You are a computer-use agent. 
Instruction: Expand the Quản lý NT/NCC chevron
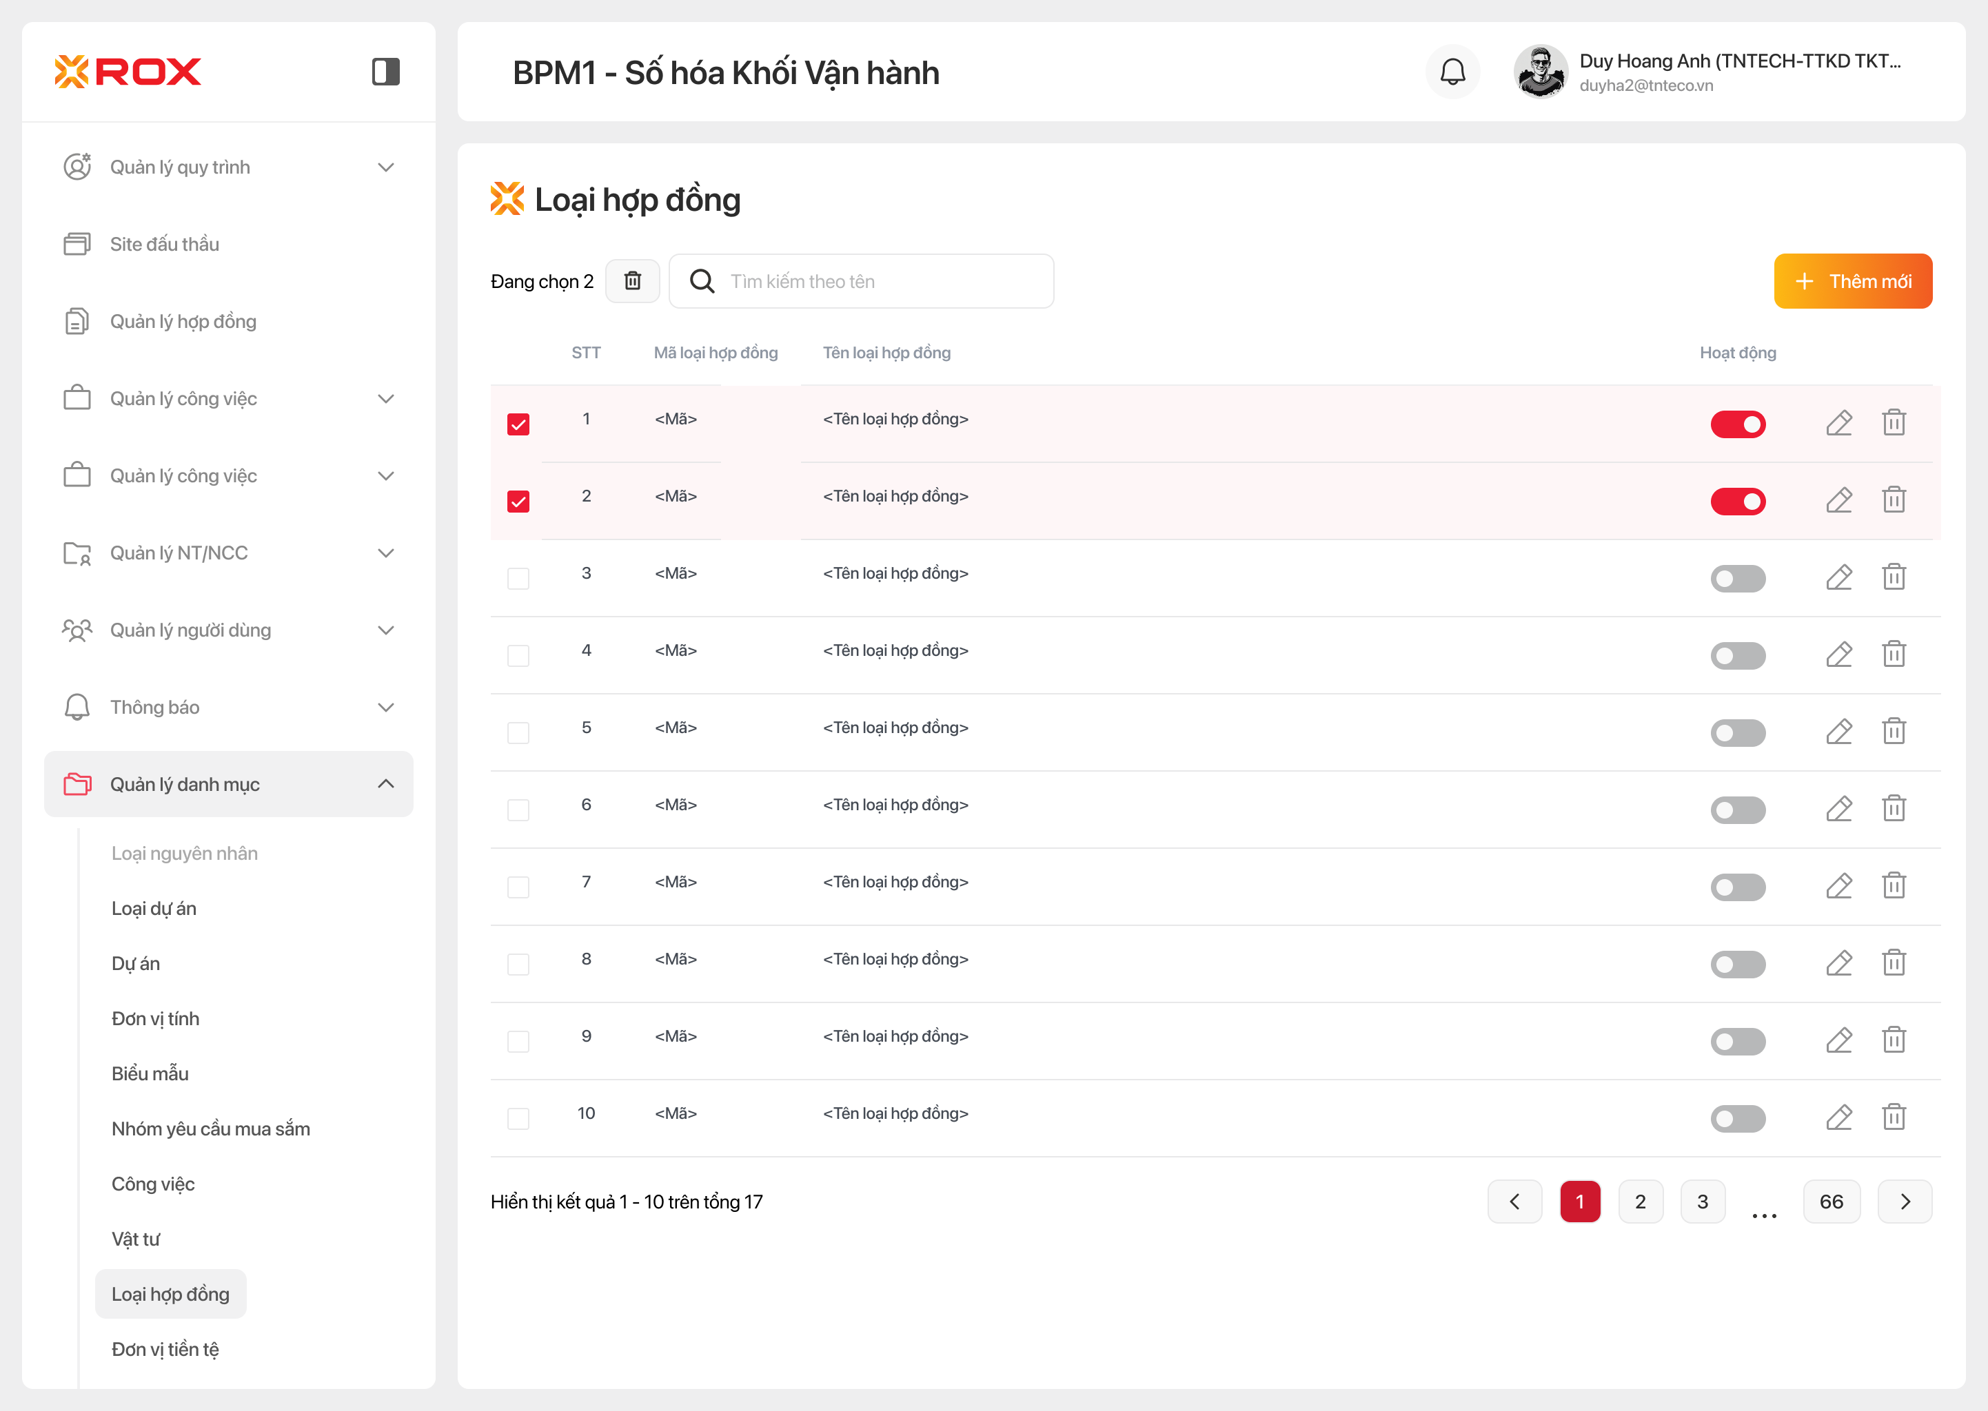point(385,553)
